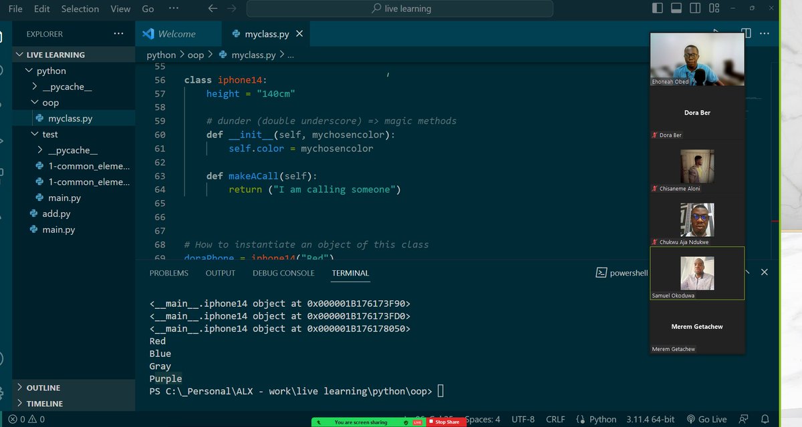802x427 pixels.
Task: Open the Edit menu
Action: 42,9
